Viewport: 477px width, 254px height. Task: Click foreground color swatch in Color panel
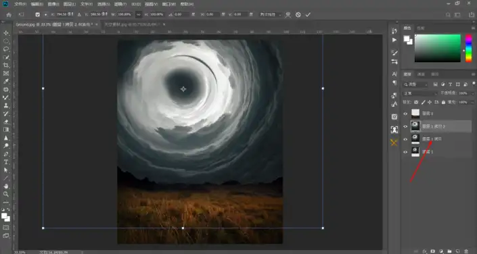(x=407, y=39)
